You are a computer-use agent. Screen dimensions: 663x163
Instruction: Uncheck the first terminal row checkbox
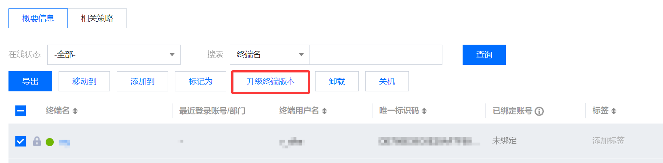(x=21, y=141)
